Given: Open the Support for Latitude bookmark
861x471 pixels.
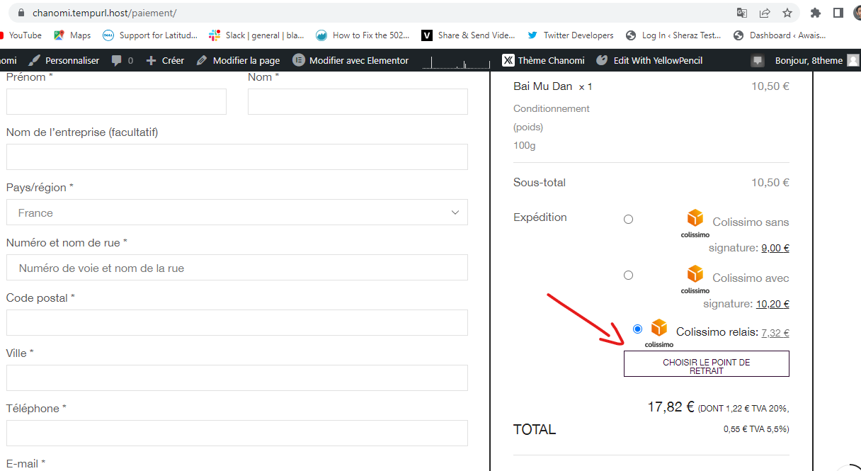Looking at the screenshot, I should pos(150,35).
